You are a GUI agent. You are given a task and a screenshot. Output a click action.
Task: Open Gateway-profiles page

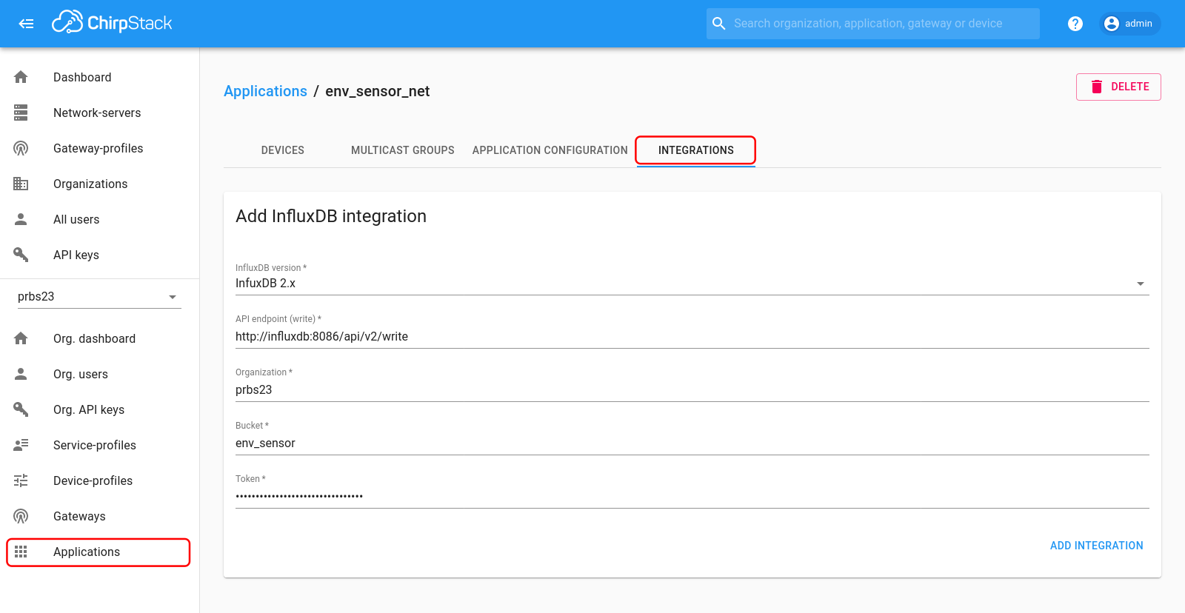(99, 148)
